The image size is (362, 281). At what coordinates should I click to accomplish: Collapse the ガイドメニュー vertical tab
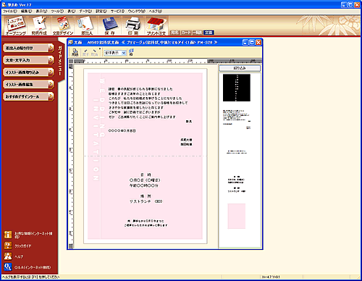click(x=60, y=60)
